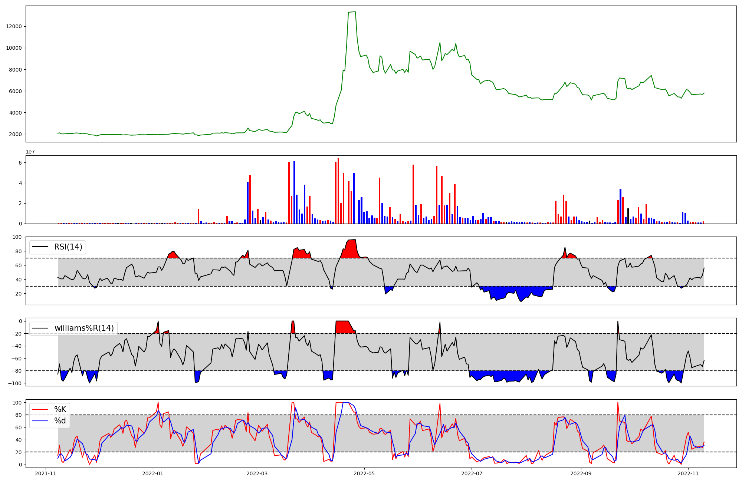The height and width of the screenshot is (482, 742).
Task: Select the 2021-11 x-axis date label
Action: [46, 473]
